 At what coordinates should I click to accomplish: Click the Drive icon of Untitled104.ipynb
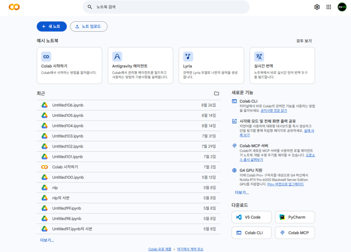tap(44, 126)
